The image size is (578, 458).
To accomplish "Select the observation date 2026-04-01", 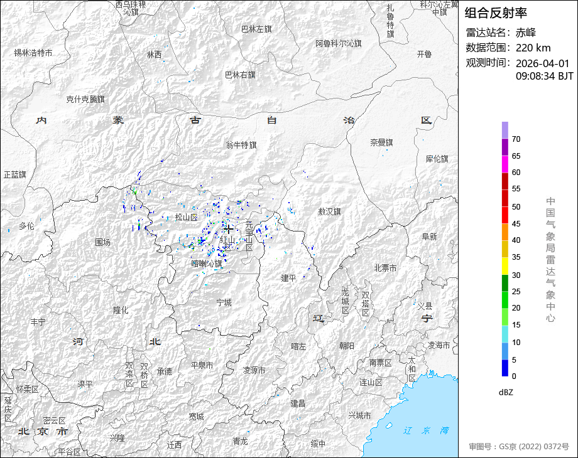I will [543, 63].
